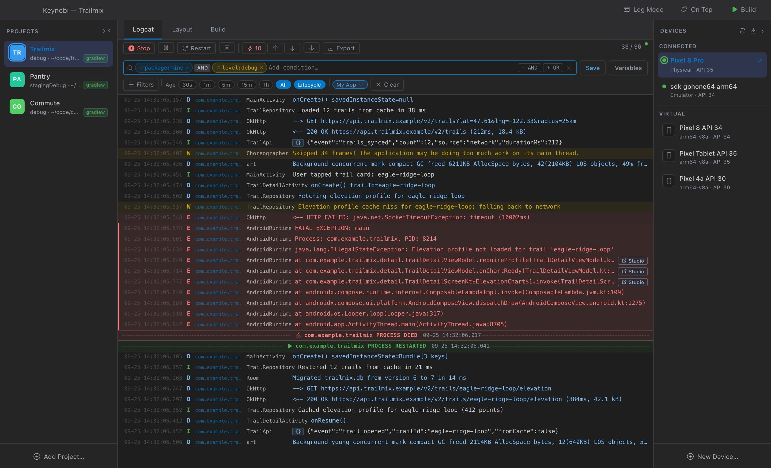Open the lightning bolt 10 errors counter

pos(254,48)
